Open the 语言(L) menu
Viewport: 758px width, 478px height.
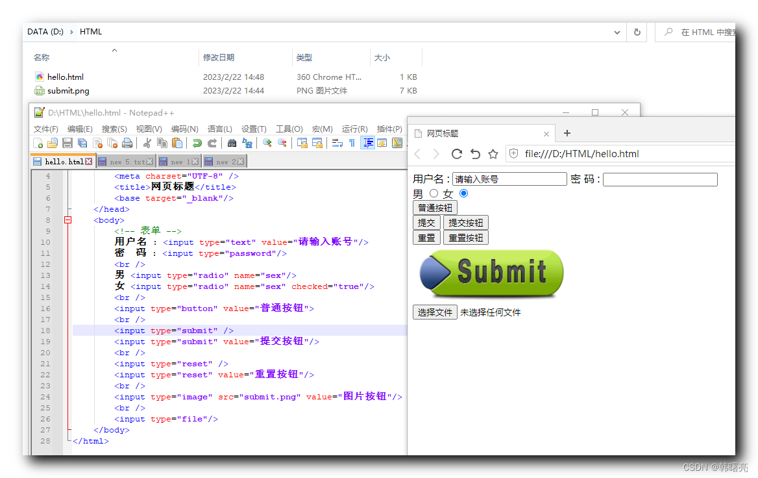click(220, 129)
